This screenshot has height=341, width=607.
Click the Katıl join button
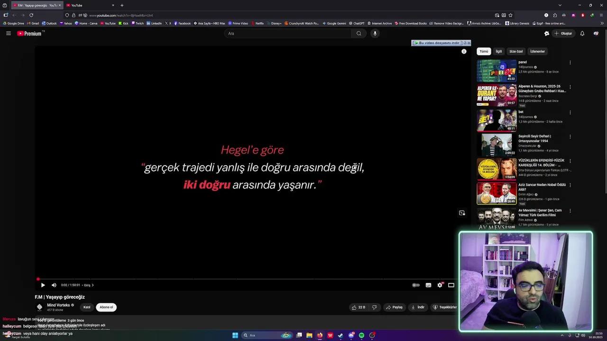pos(87,307)
